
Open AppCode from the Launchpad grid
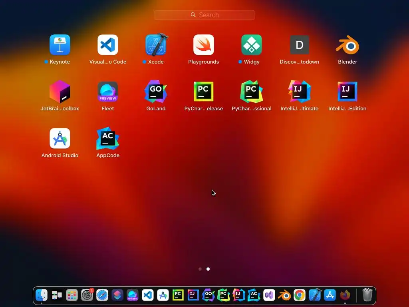pos(108,138)
